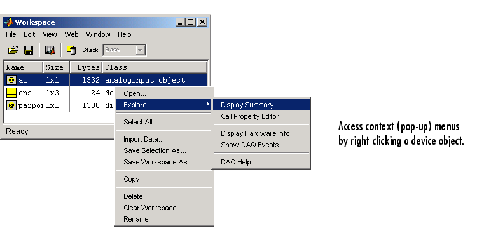The image size is (477, 233).
Task: Click the Open Selection toolbar icon
Action: click(50, 50)
